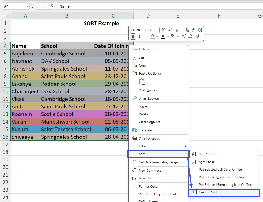
Task: Activate Format Painter brush
Action: point(197,37)
